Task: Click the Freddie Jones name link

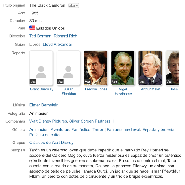Action: click(96, 89)
